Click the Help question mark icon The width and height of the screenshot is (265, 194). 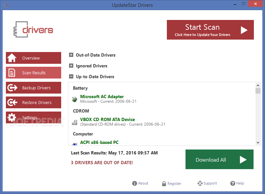coord(233,183)
